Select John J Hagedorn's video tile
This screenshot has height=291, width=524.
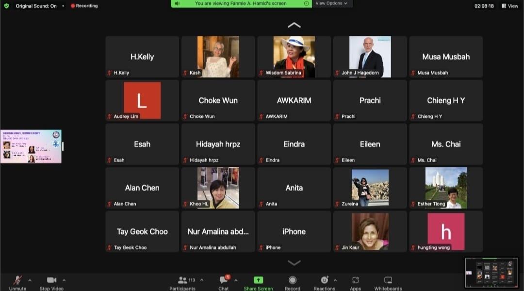click(370, 57)
